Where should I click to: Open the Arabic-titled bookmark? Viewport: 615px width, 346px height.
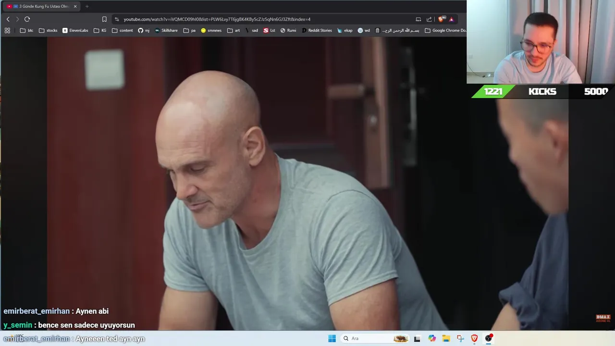(397, 30)
